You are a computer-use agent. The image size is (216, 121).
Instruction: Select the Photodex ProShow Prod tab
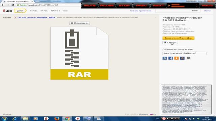(18, 1)
